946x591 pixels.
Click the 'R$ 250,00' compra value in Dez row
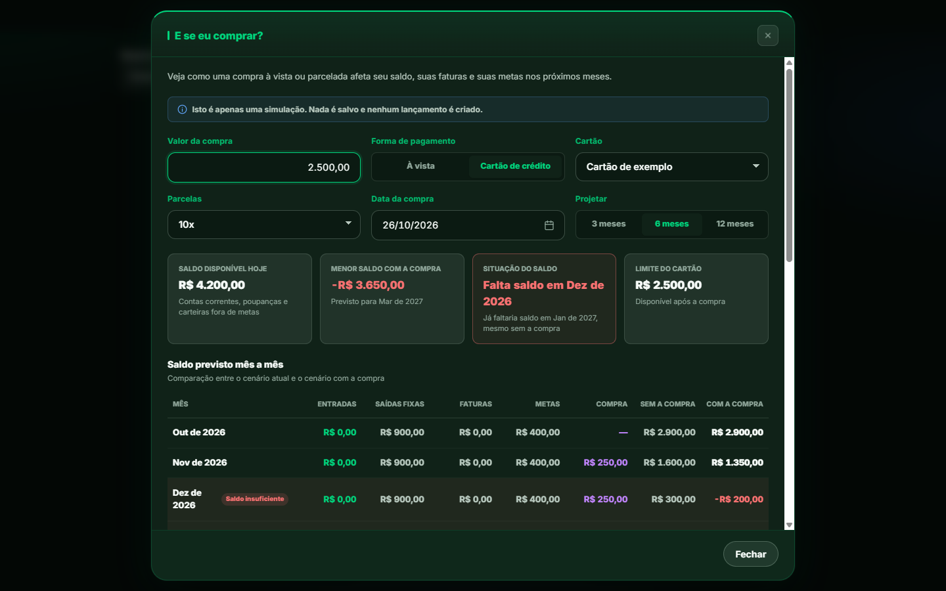(x=606, y=500)
